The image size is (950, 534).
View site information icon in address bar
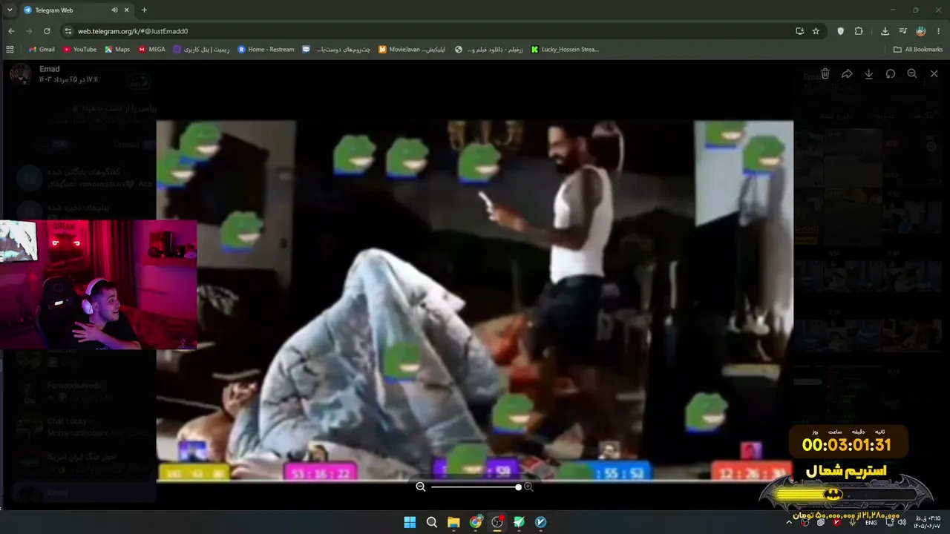tap(69, 31)
